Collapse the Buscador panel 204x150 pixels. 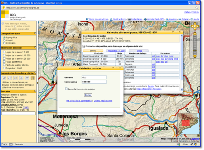coord(35,91)
